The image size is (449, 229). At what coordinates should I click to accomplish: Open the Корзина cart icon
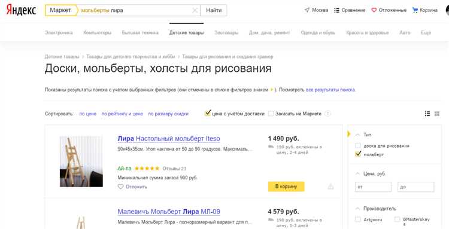[415, 10]
